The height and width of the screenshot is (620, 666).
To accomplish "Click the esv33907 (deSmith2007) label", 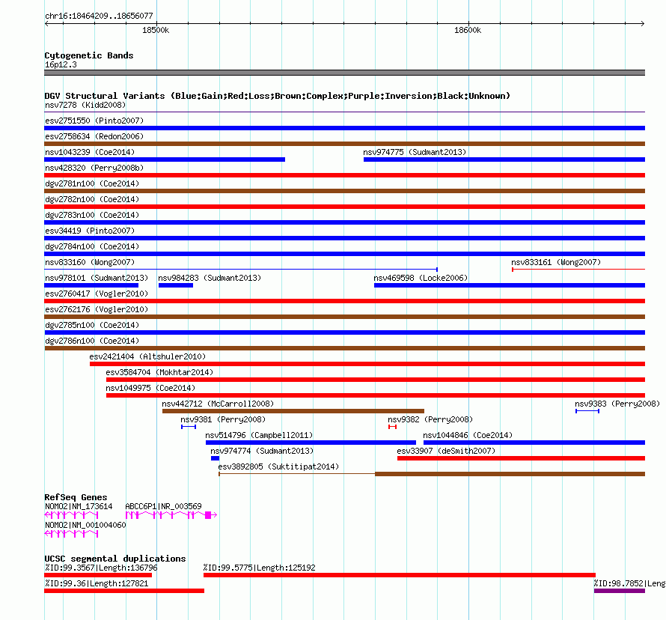I will (x=446, y=451).
